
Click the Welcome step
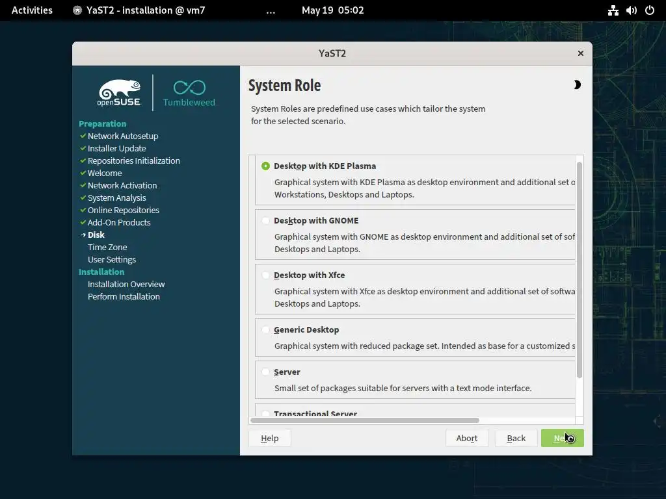(105, 173)
